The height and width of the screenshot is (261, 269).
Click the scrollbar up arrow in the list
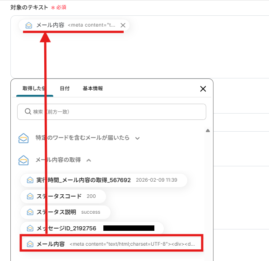208,131
